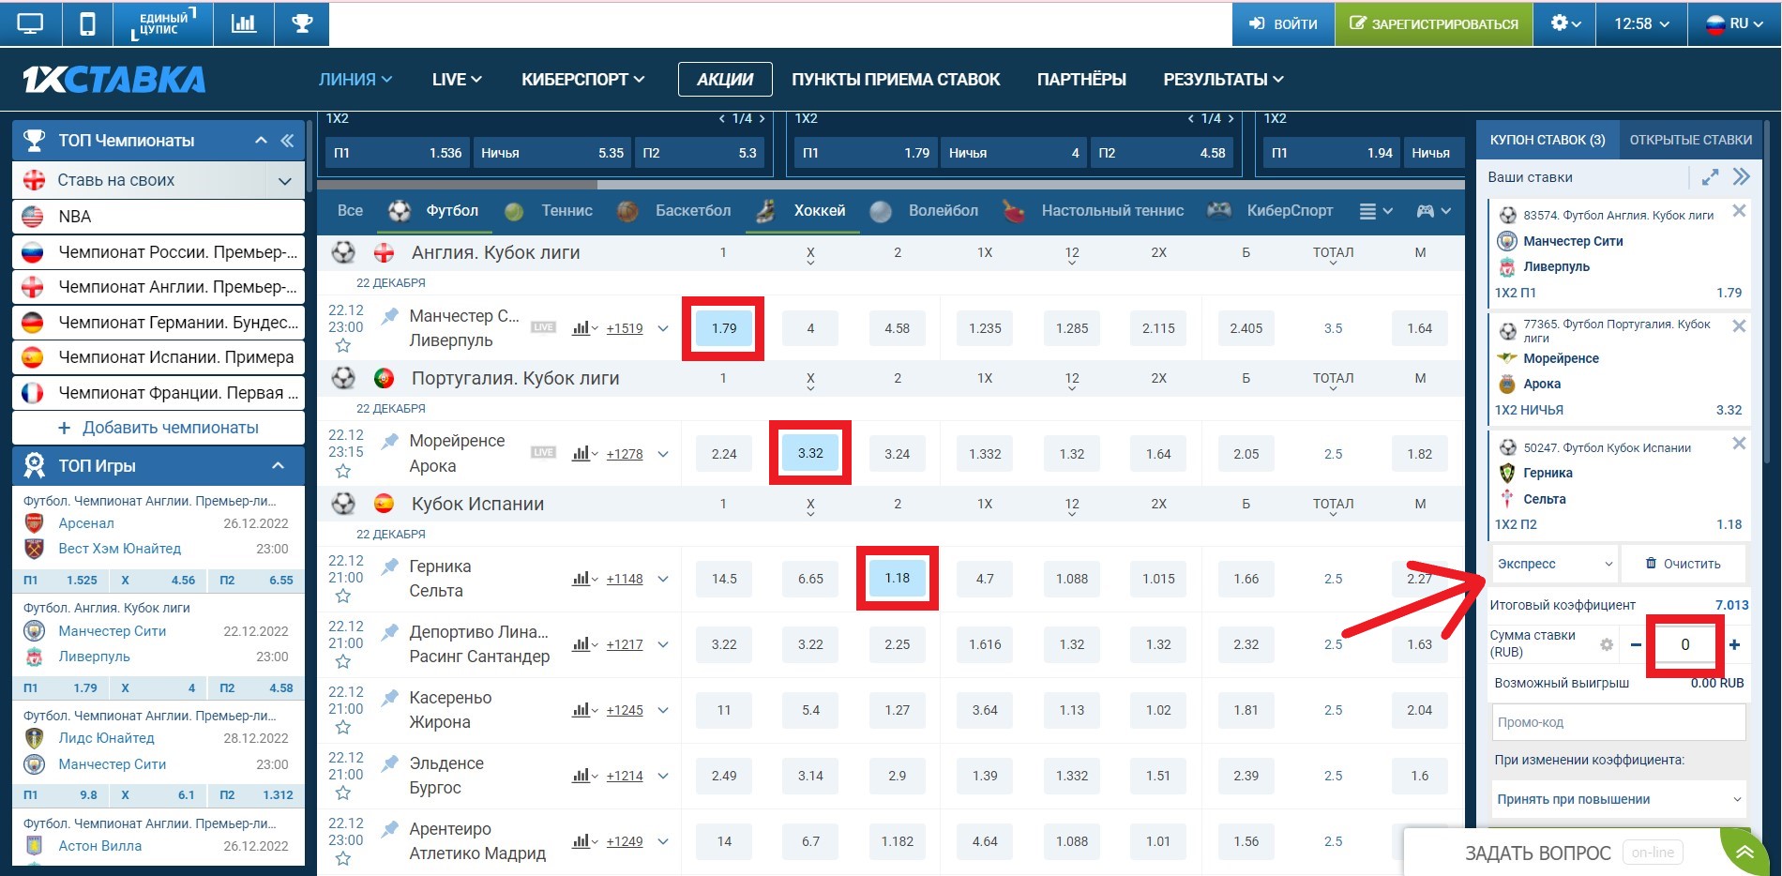Collapse the bet slip double arrow
The height and width of the screenshot is (876, 1782).
(1742, 177)
